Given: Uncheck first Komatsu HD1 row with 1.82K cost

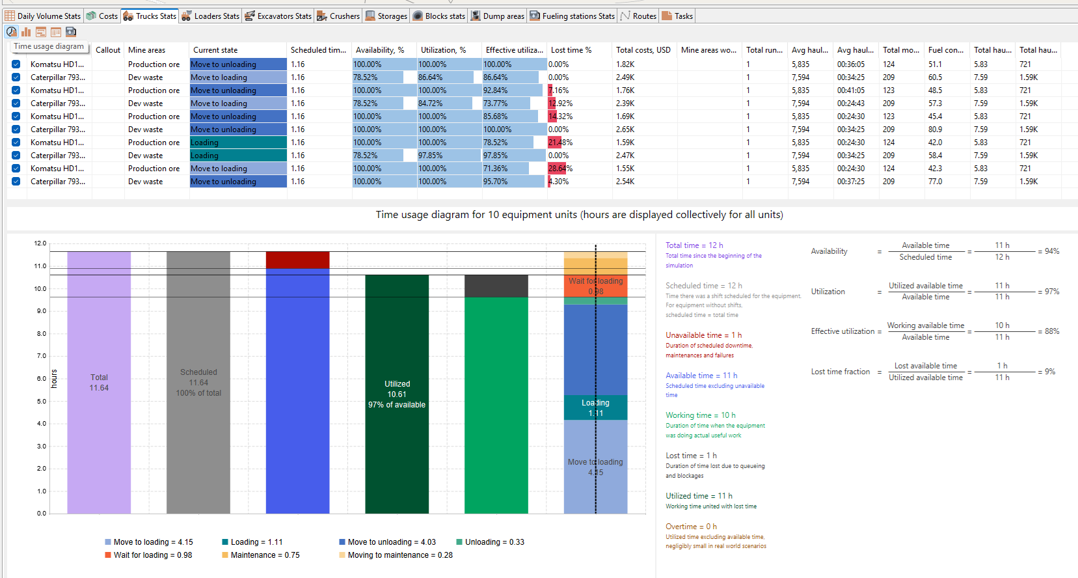Looking at the screenshot, I should 16,64.
